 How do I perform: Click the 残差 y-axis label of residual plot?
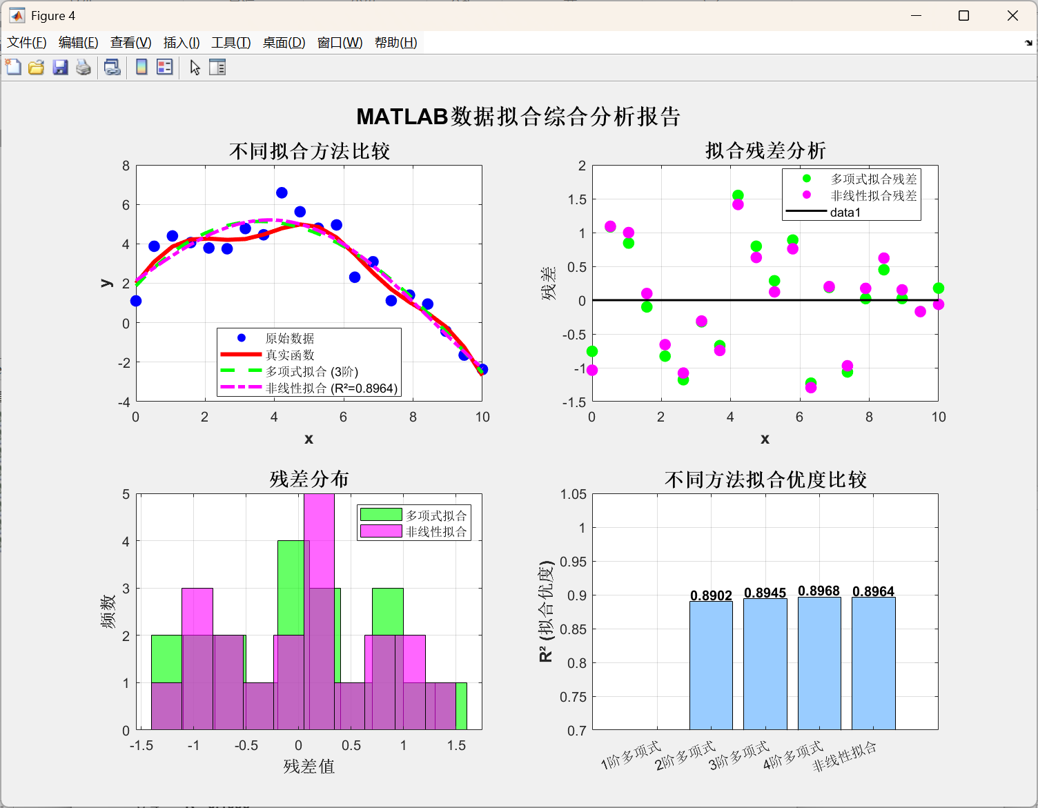point(548,283)
